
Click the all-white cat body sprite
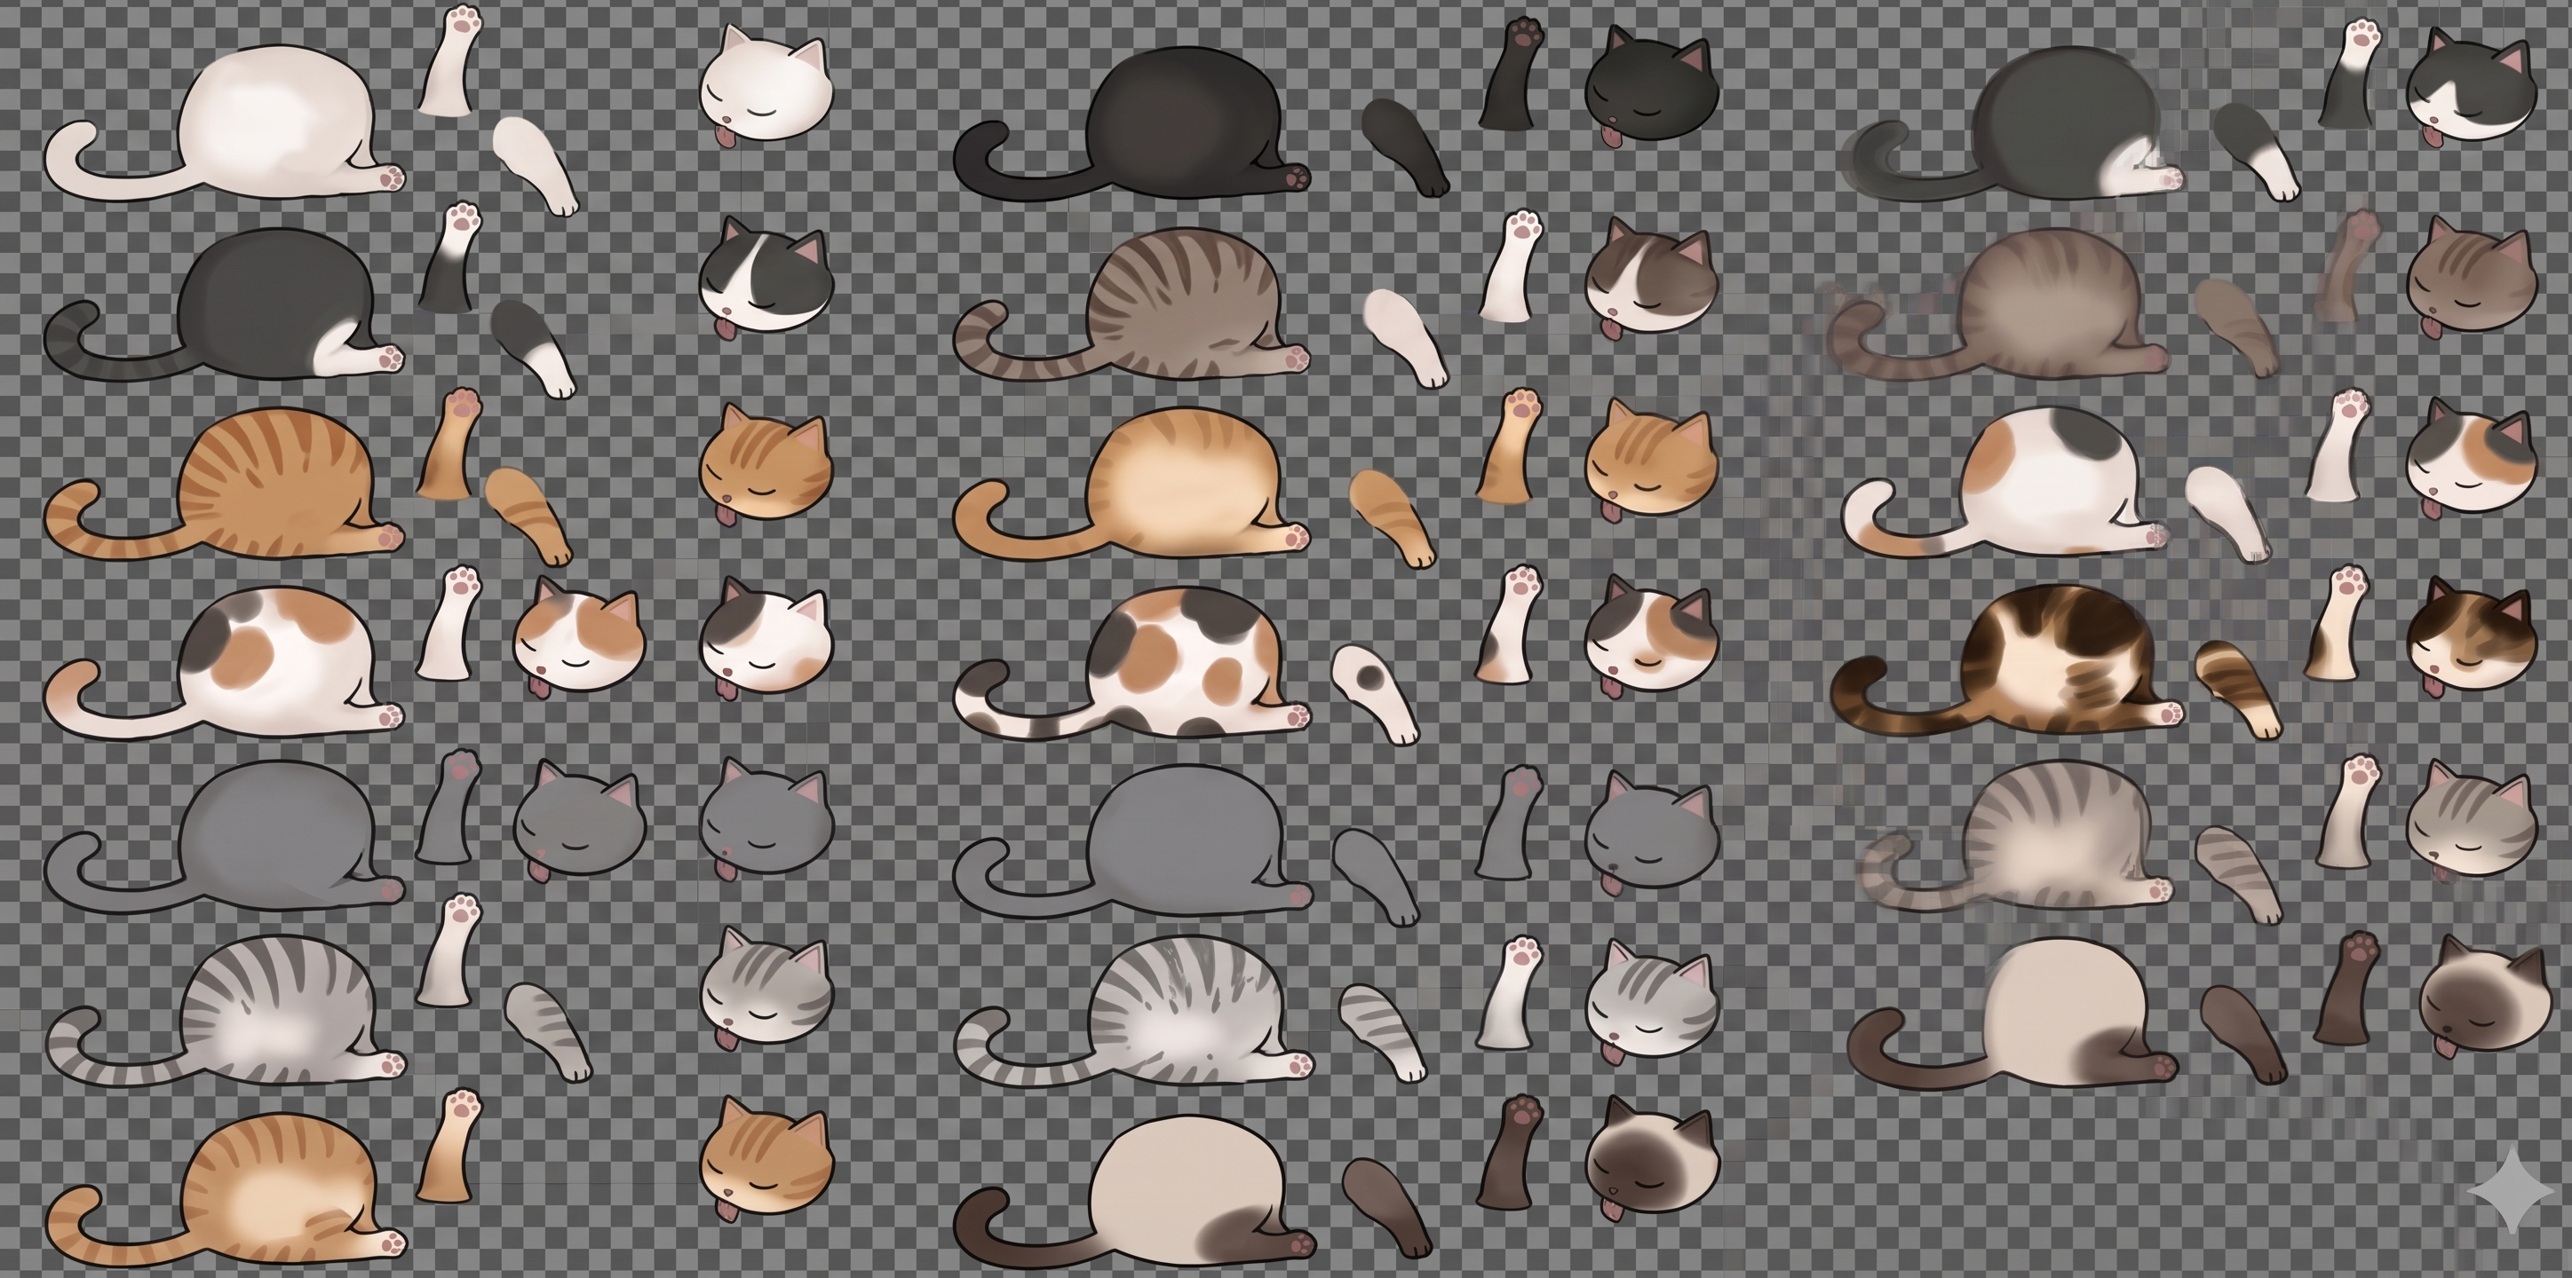coord(225,122)
